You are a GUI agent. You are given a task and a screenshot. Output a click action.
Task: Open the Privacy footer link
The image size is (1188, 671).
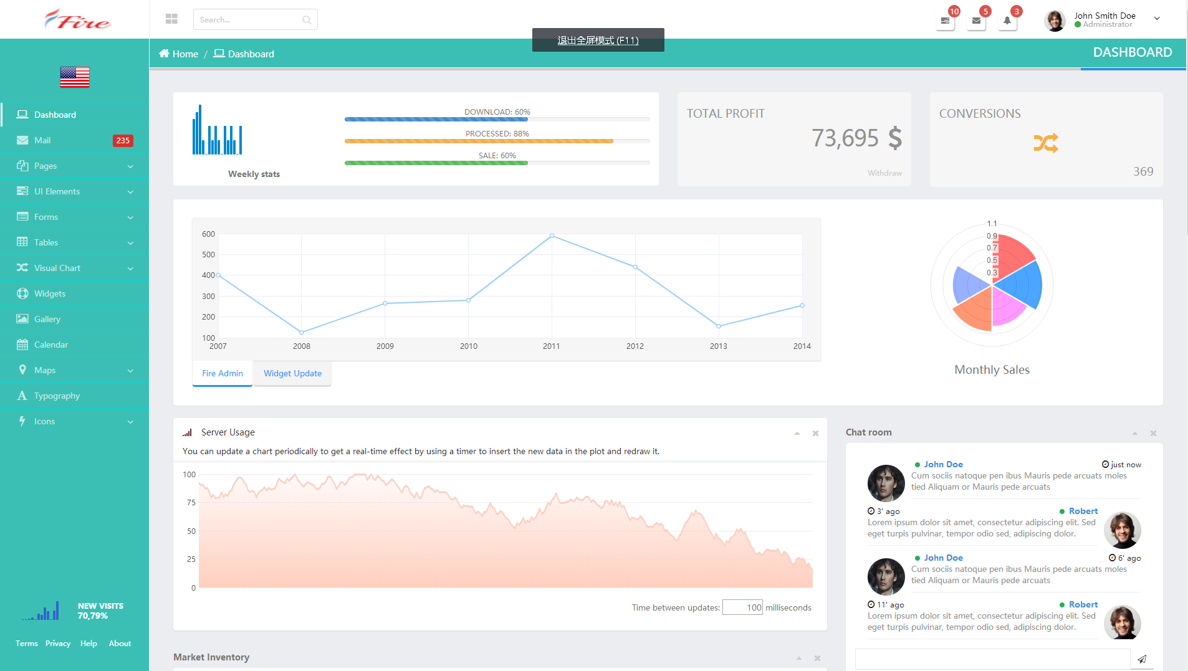(x=58, y=644)
